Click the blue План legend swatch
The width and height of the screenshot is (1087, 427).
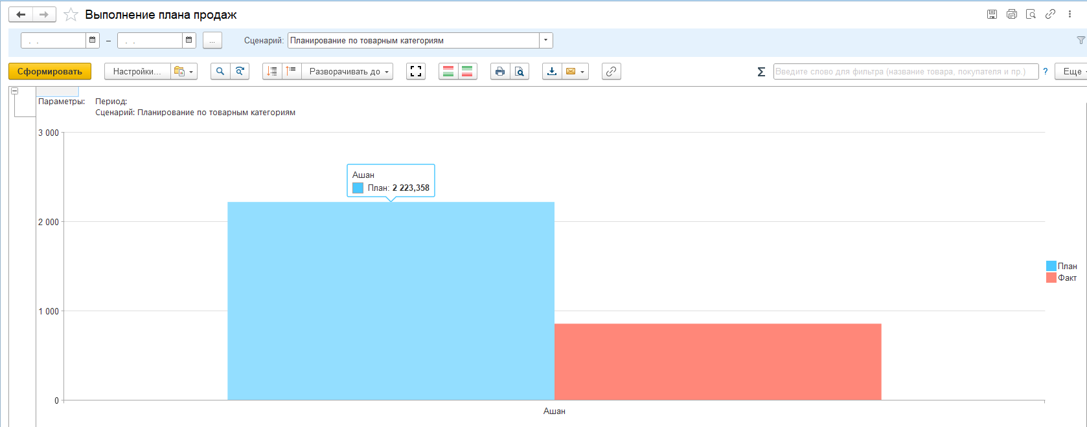coord(1051,266)
